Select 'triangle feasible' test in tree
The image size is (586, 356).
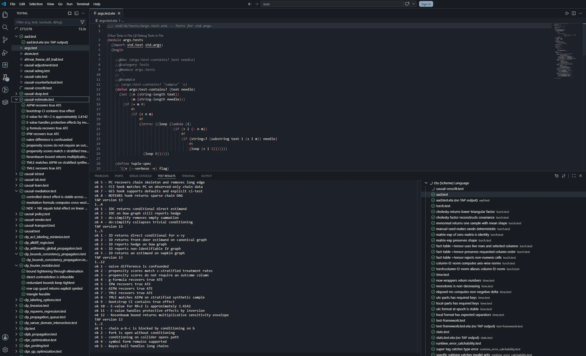[x=50, y=294]
